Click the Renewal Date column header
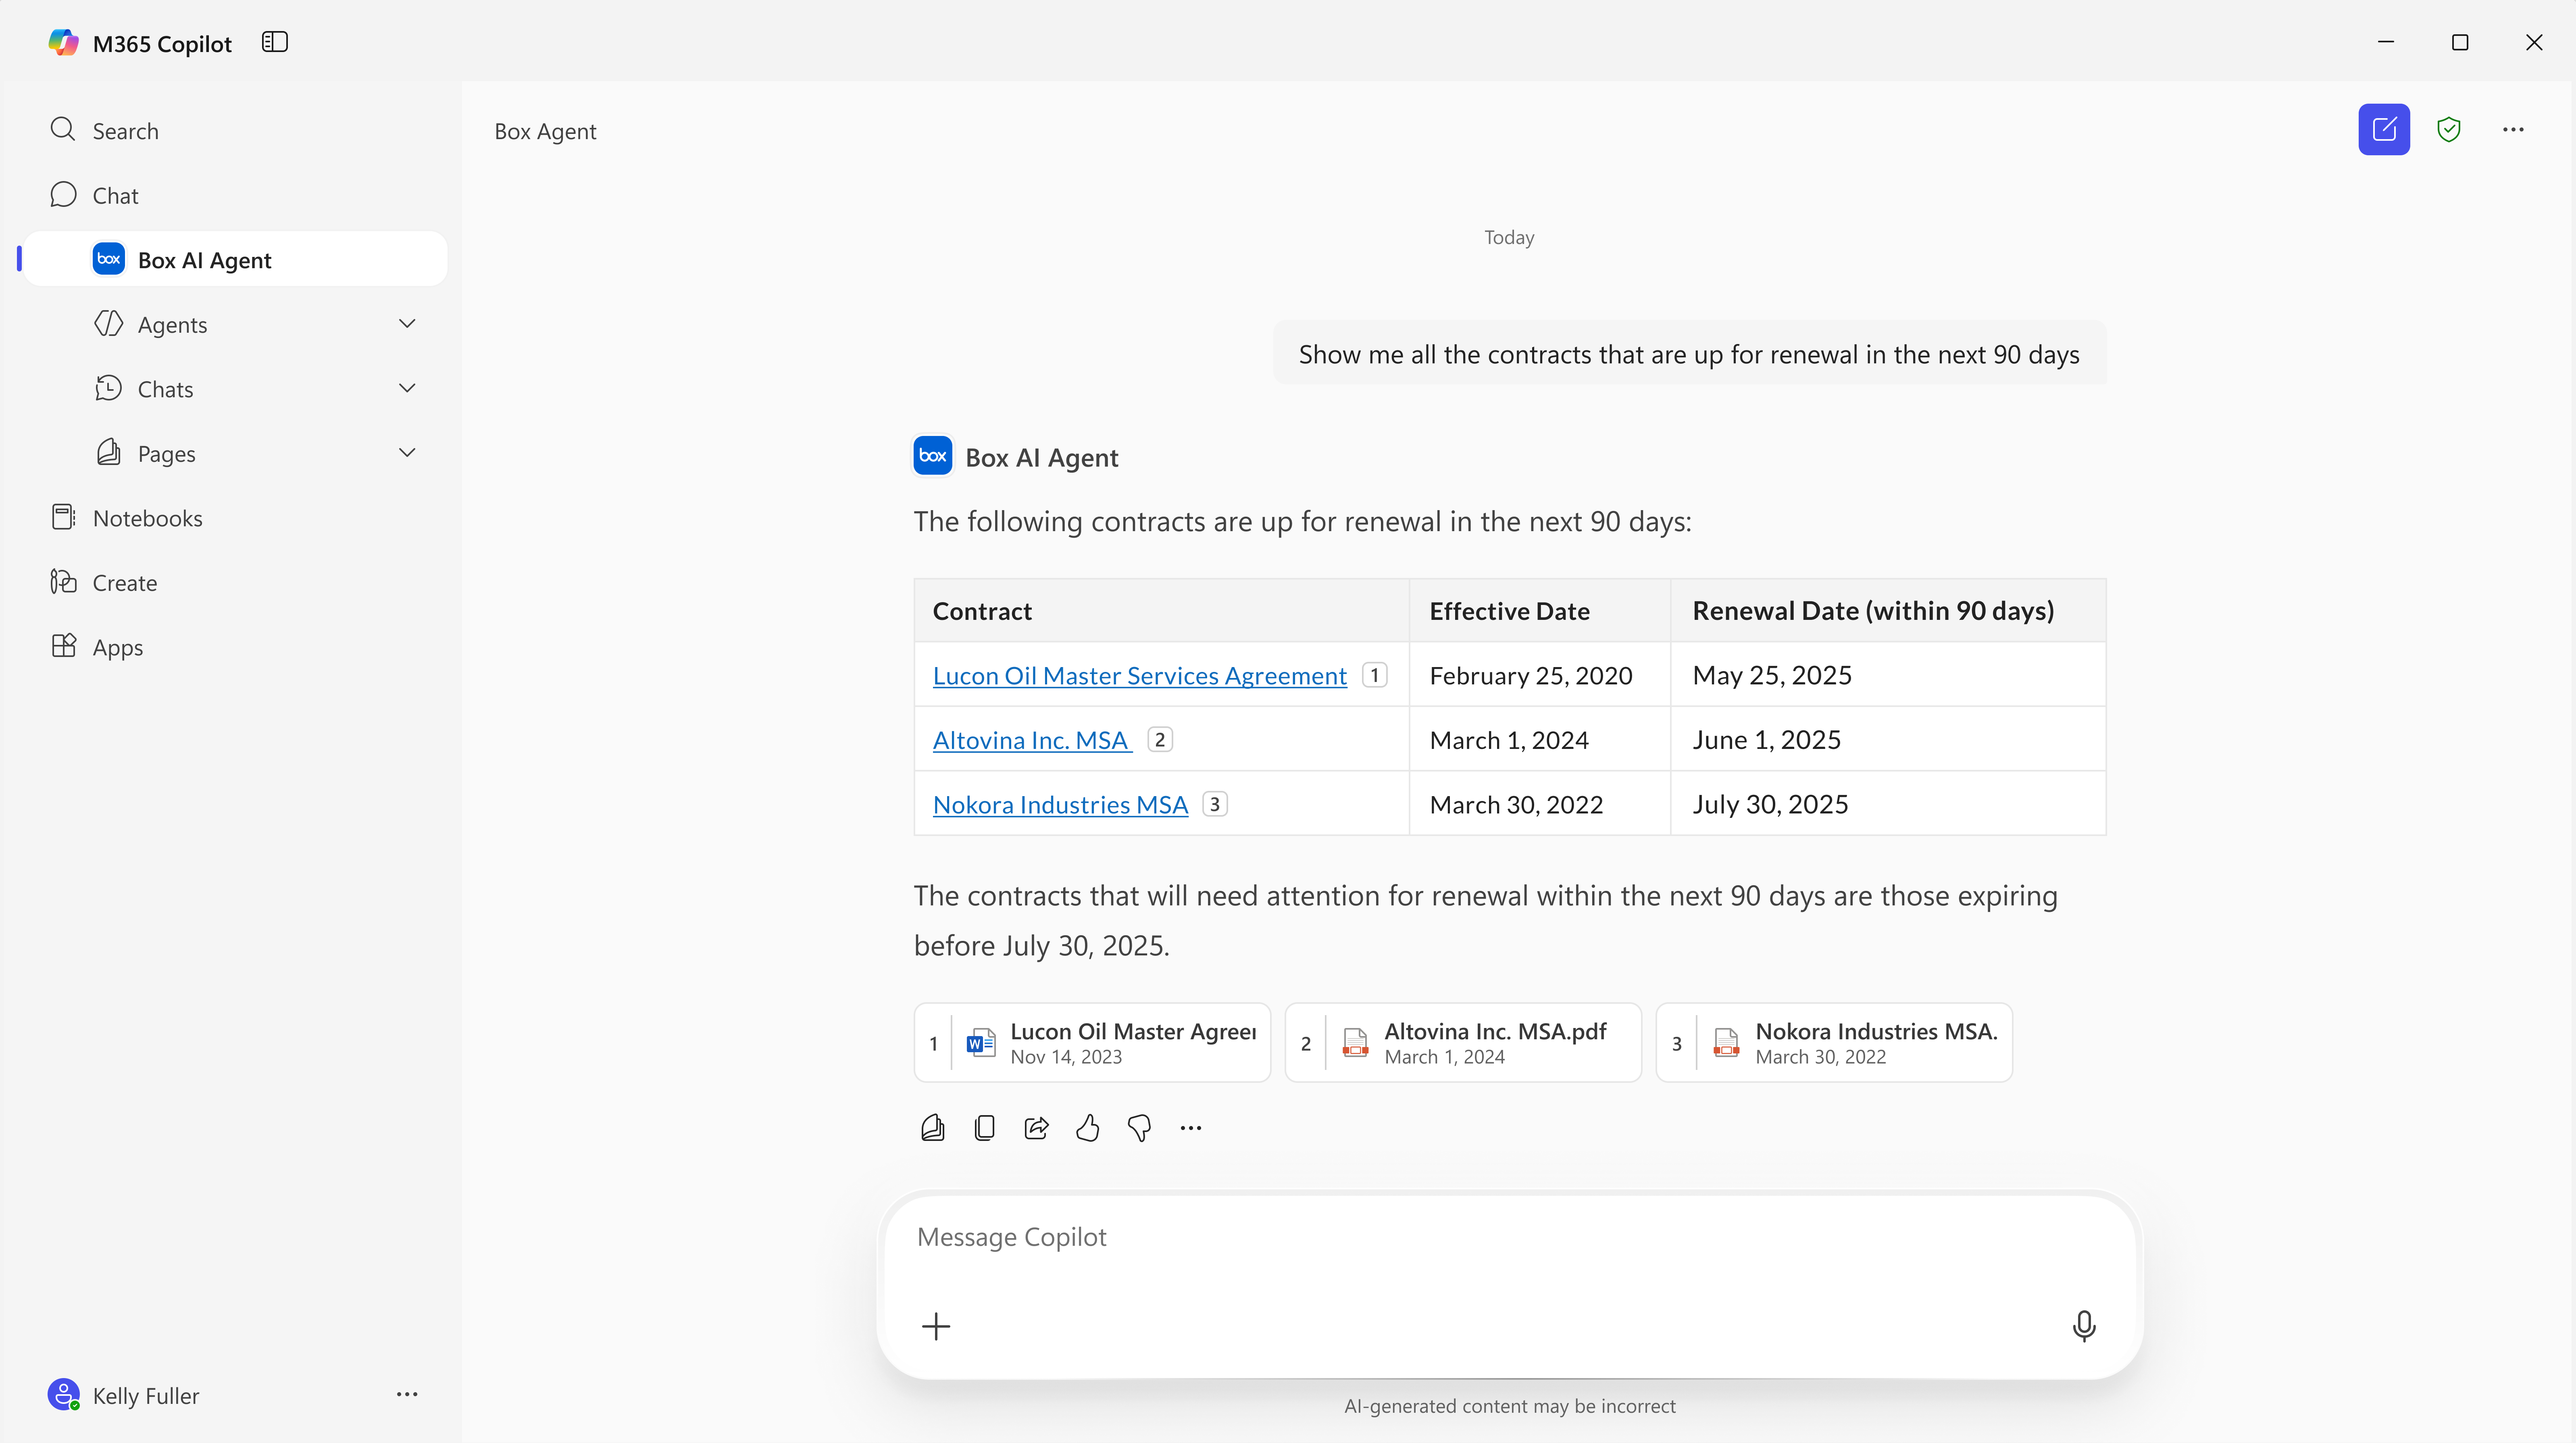Viewport: 2576px width, 1443px height. (x=1888, y=611)
